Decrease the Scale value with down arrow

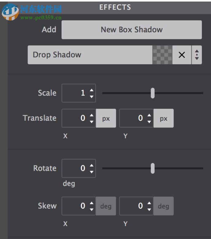point(91,96)
